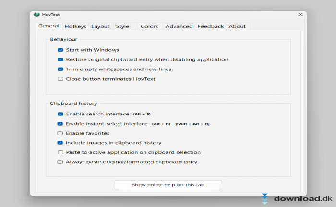
Task: Open the Colors tab
Action: pos(149,26)
